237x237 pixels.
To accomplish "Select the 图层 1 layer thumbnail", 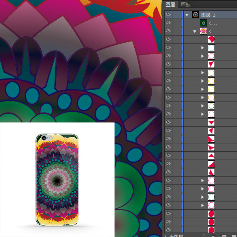I will click(x=196, y=15).
